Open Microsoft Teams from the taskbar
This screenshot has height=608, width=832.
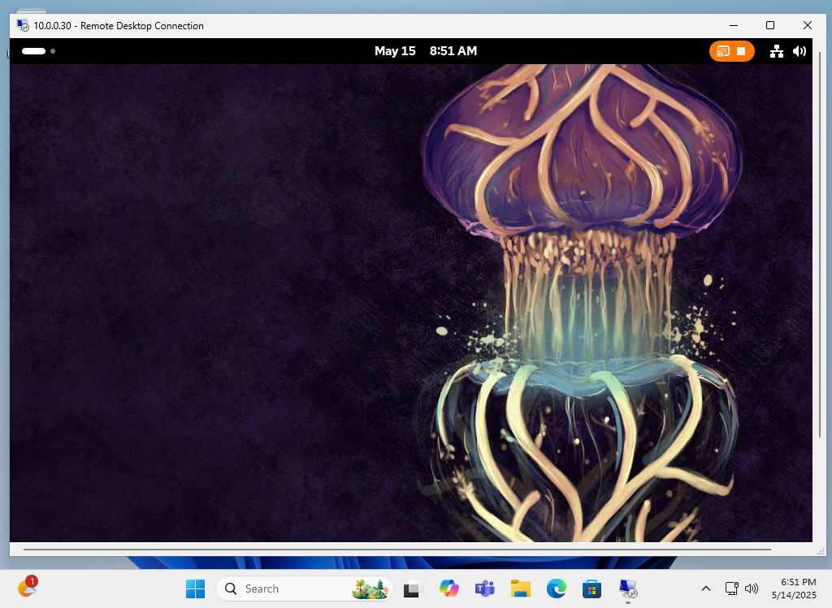[484, 589]
